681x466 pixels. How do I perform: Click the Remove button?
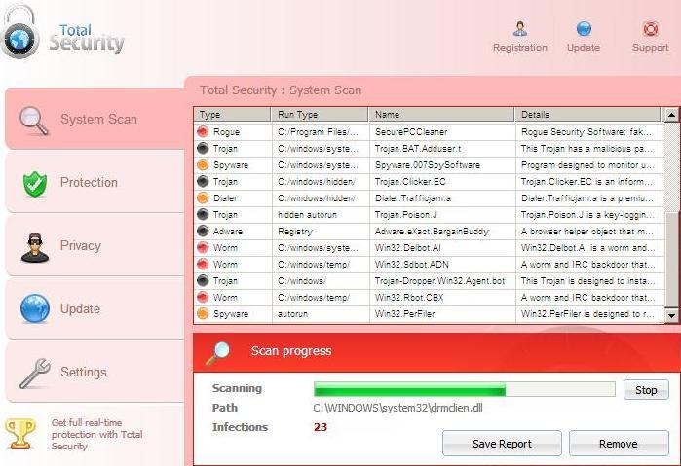[619, 444]
